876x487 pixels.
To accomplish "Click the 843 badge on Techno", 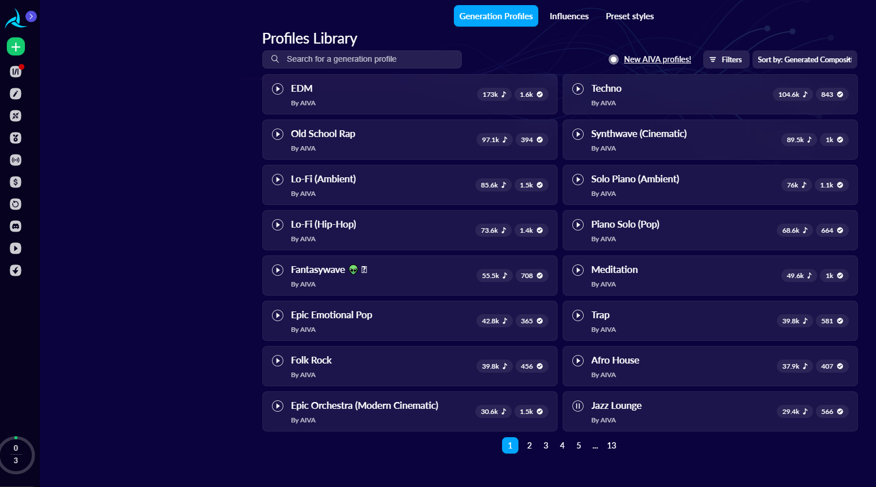I will (832, 95).
